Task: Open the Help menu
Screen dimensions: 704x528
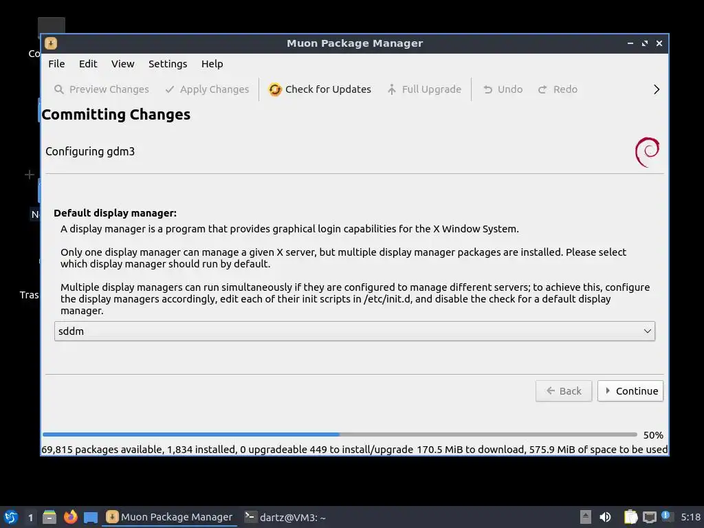Action: click(x=212, y=64)
